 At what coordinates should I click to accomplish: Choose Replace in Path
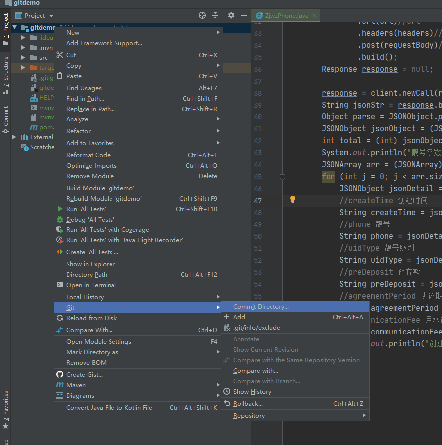[138, 109]
